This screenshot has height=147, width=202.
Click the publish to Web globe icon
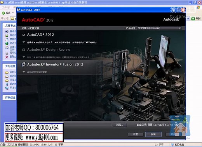coord(7,43)
